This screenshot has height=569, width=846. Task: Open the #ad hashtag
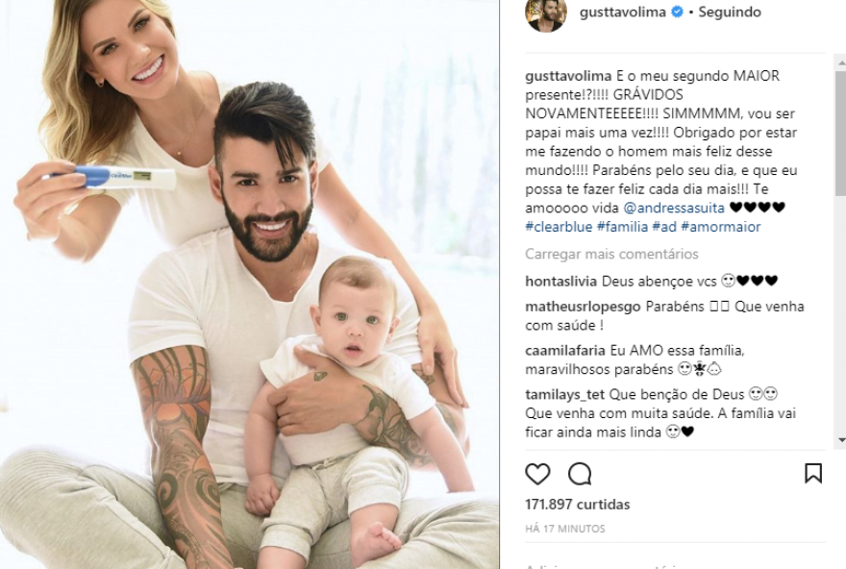pos(664,227)
